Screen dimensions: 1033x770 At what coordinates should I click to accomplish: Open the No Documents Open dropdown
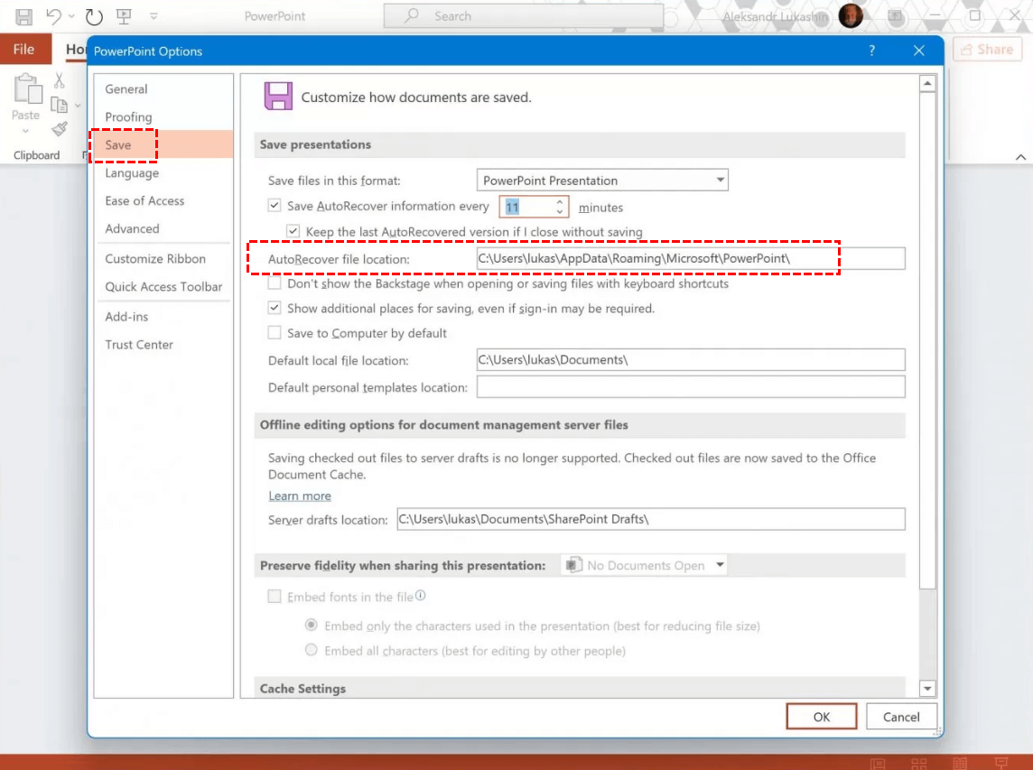[645, 565]
